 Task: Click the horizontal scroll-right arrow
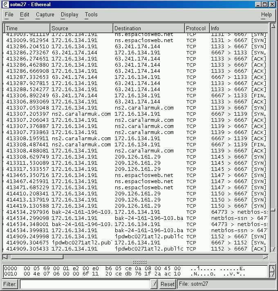coord(265,257)
